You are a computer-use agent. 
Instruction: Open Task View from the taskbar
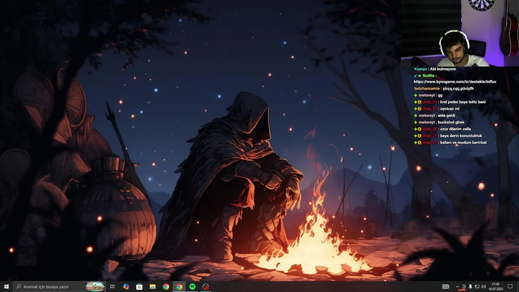pyautogui.click(x=112, y=287)
